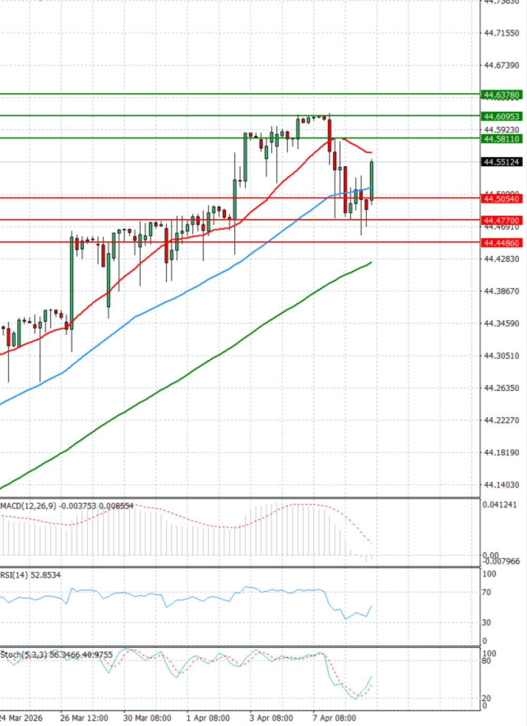The image size is (527, 726).
Task: Click the 44.58110 green price tag
Action: pos(502,139)
